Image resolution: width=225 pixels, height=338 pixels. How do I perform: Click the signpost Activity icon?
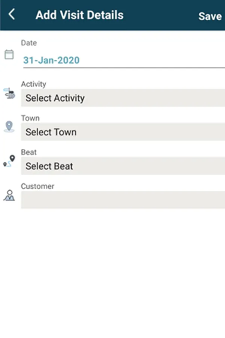coord(9,94)
